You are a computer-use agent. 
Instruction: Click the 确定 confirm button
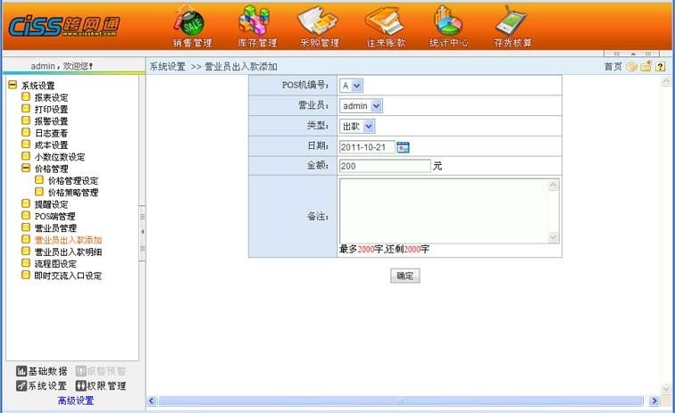[404, 276]
